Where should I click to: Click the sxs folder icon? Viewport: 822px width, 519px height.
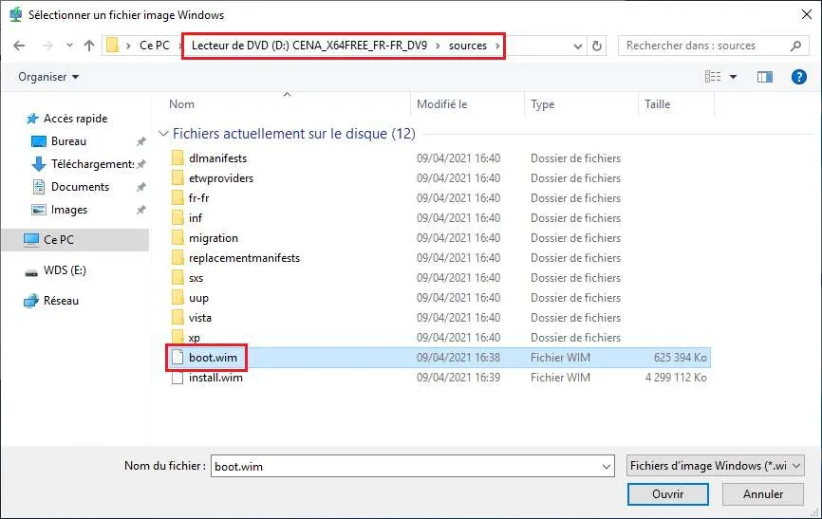click(177, 278)
